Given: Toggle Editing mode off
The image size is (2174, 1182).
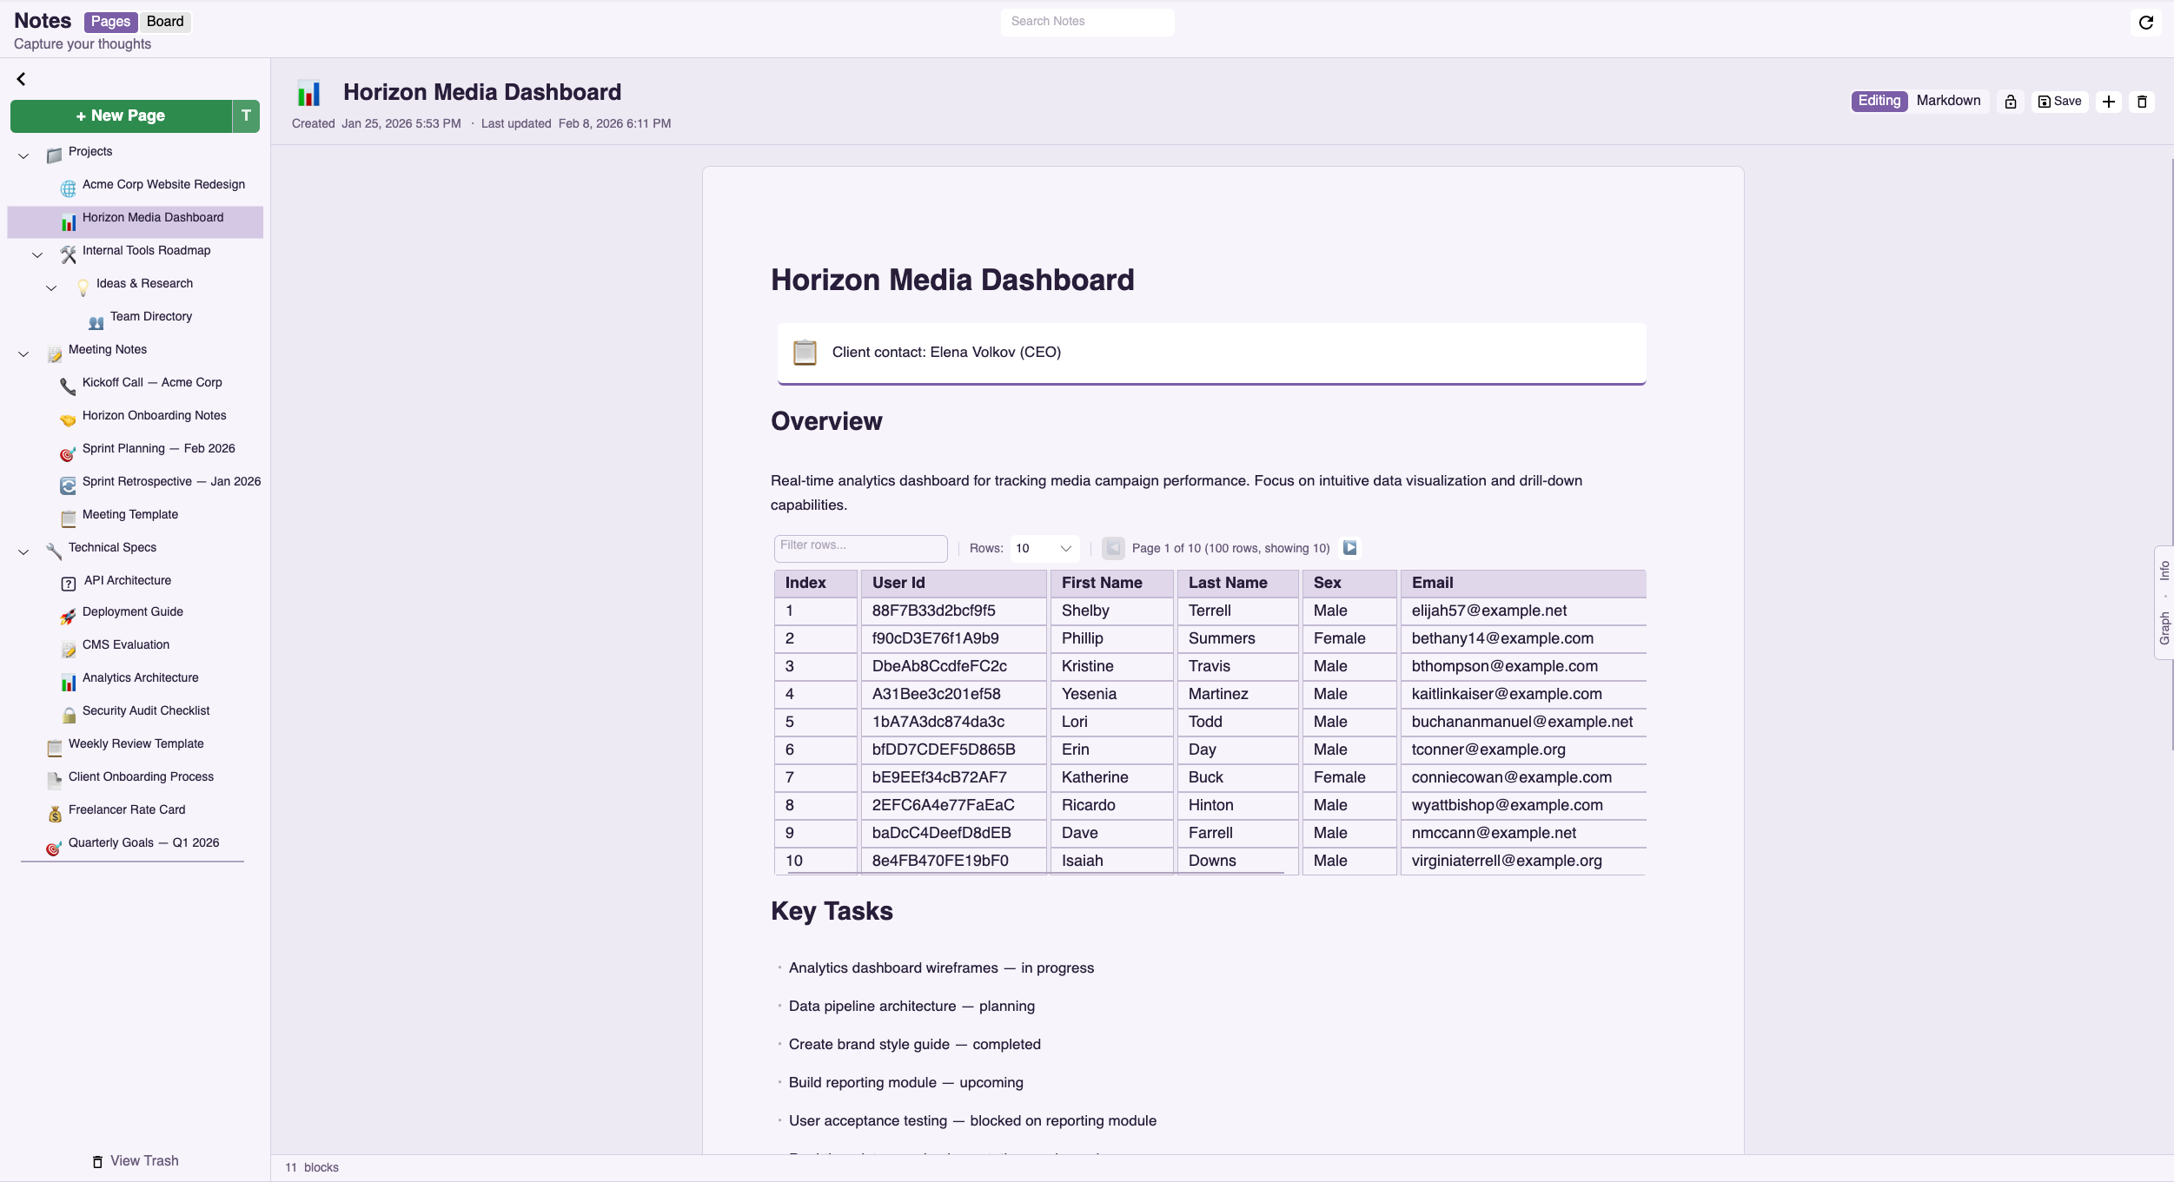Looking at the screenshot, I should 1879,101.
